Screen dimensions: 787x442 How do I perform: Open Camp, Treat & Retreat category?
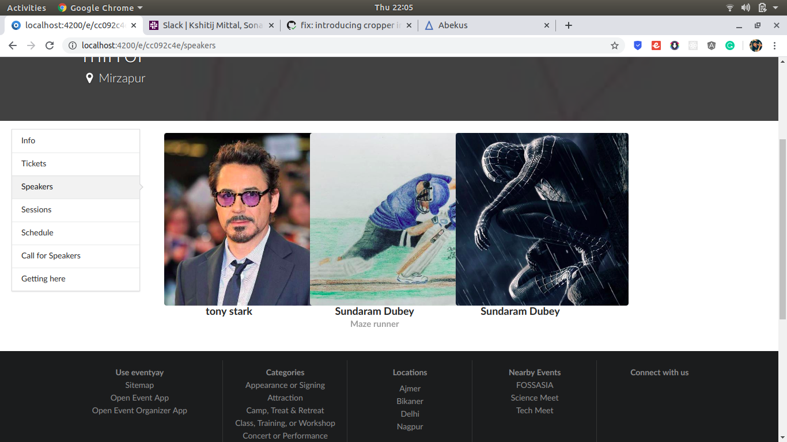285,410
